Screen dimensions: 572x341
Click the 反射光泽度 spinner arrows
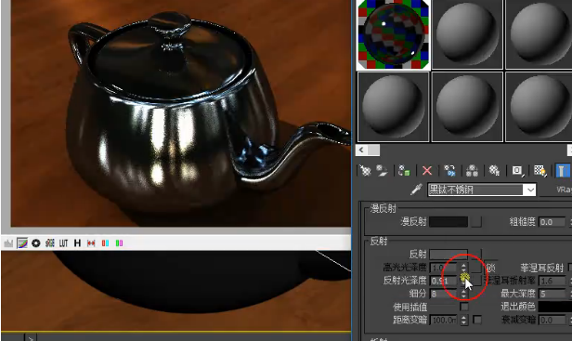(463, 281)
